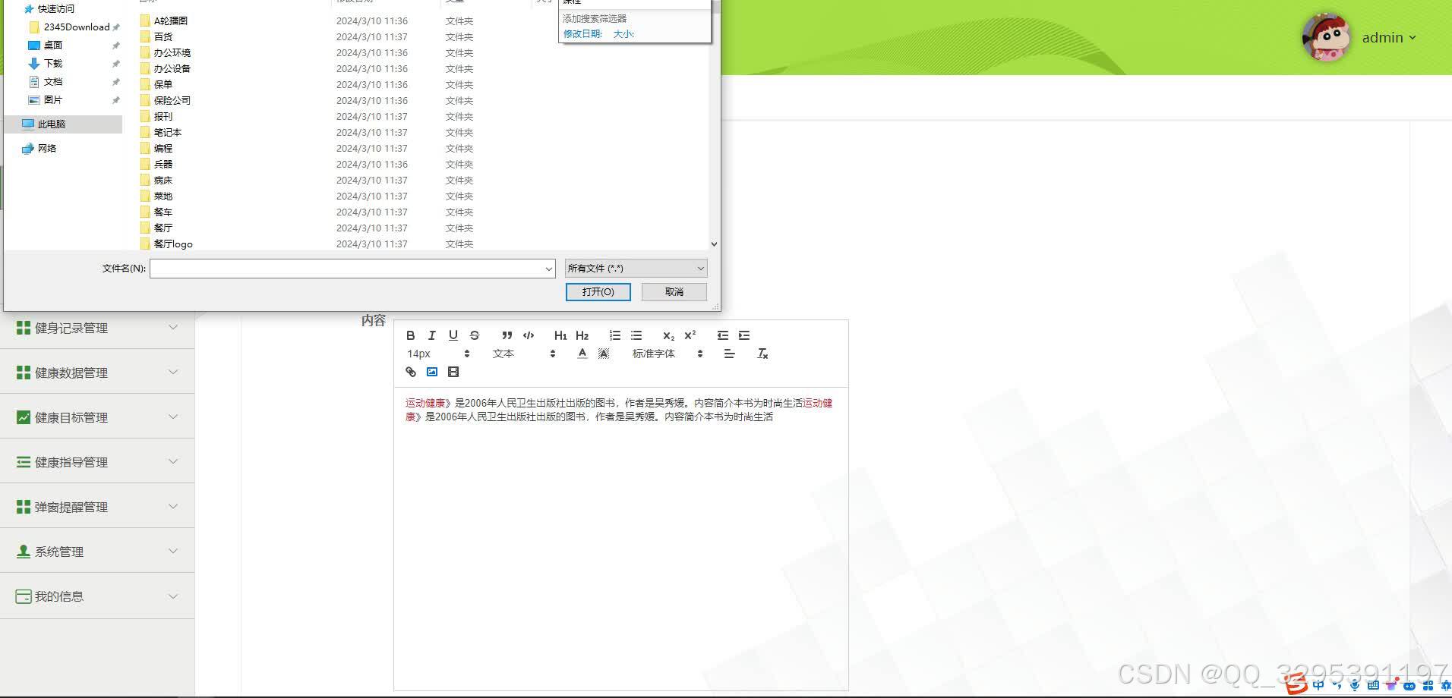
Task: Open the 文本 heading style dropdown
Action: [x=524, y=354]
